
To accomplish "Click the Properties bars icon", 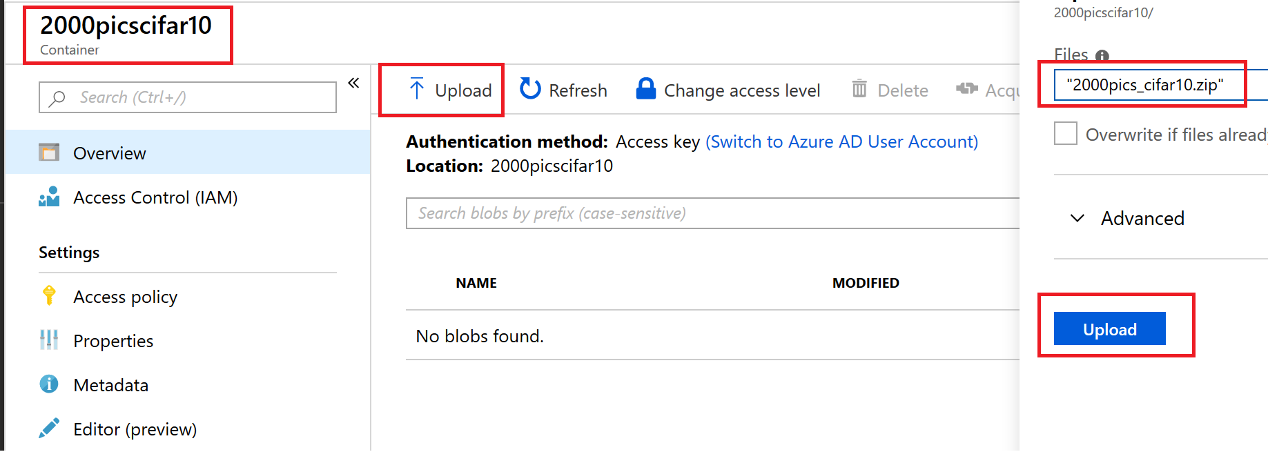I will [x=49, y=340].
